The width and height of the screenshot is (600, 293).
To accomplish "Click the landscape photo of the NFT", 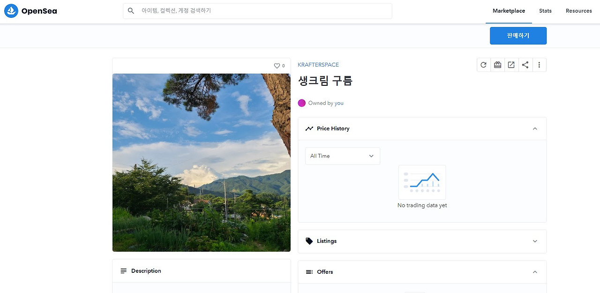I will (x=201, y=162).
